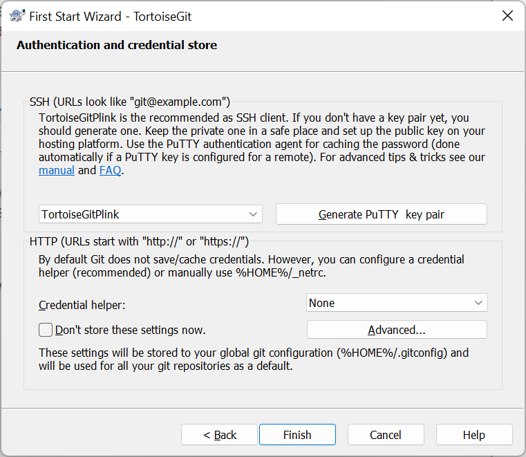Open the manual link
Screen dimensions: 526x457
pyautogui.click(x=57, y=171)
